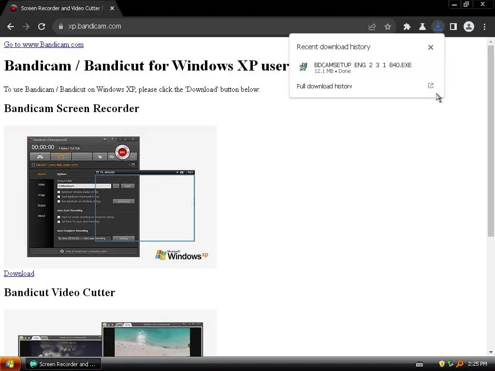Click the xp.bandicam.com address bar

click(95, 27)
